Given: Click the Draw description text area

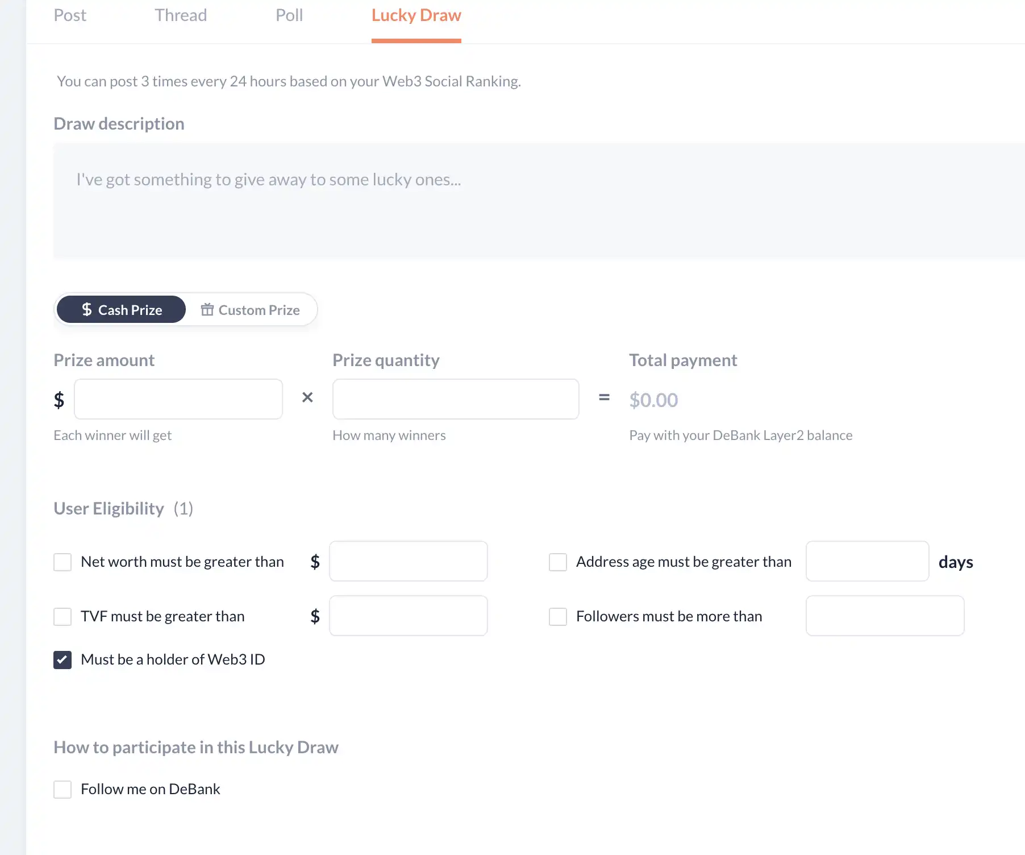Looking at the screenshot, I should click(537, 201).
